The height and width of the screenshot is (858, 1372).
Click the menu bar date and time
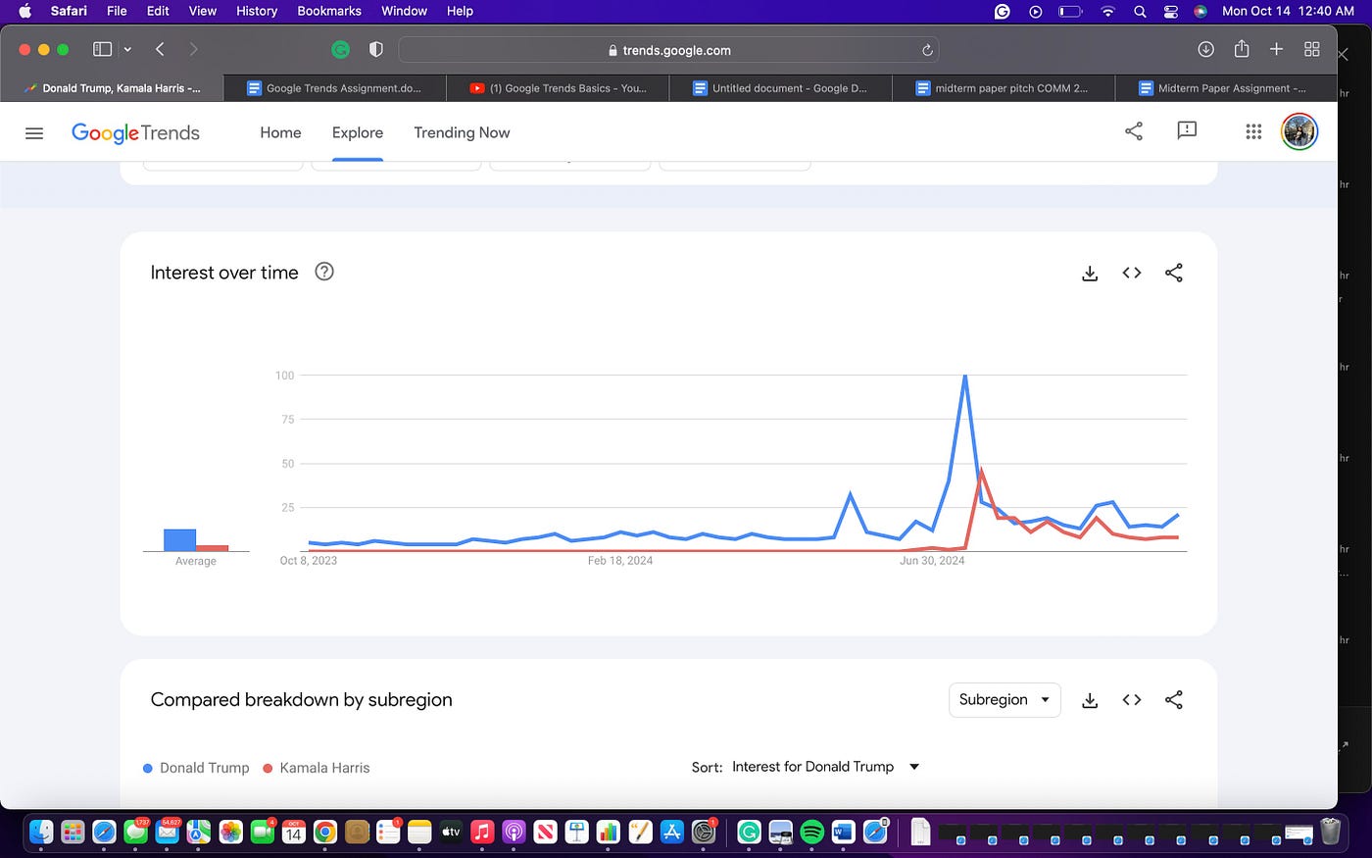[1288, 11]
